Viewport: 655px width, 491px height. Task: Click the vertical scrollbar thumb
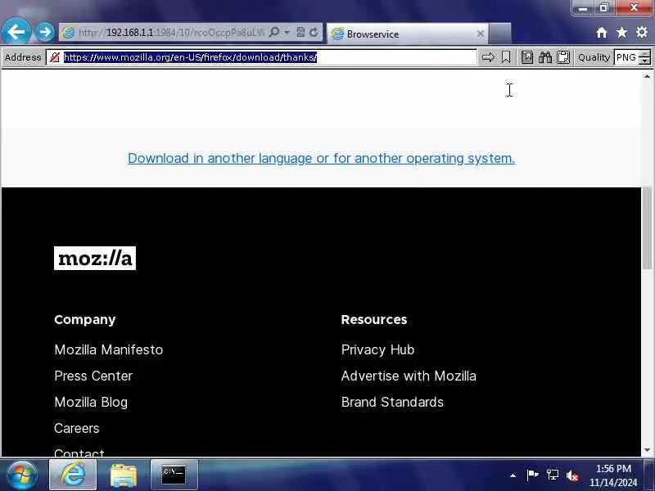(x=647, y=228)
